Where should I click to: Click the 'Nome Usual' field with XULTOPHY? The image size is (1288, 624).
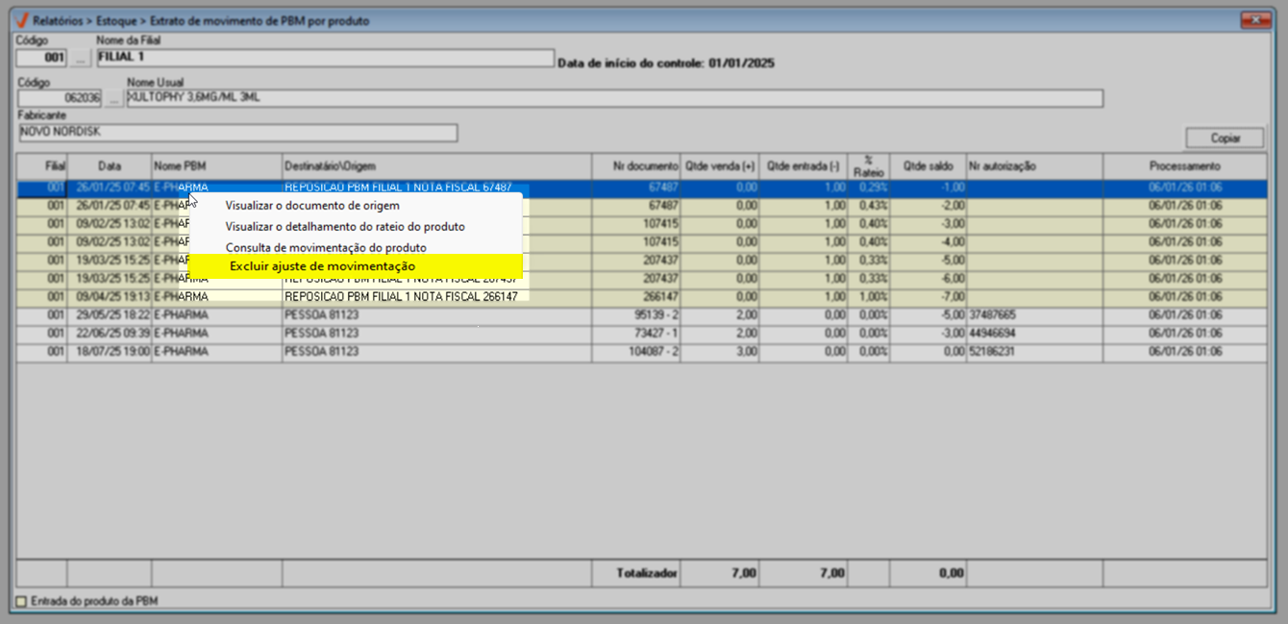click(614, 99)
